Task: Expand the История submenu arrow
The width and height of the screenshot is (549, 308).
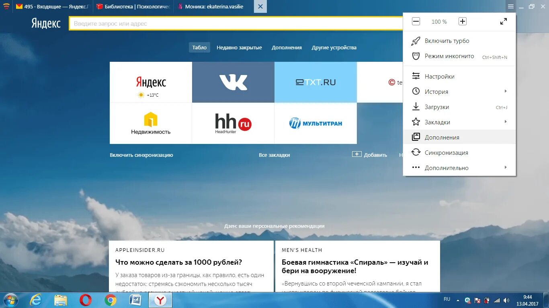Action: 506,91
